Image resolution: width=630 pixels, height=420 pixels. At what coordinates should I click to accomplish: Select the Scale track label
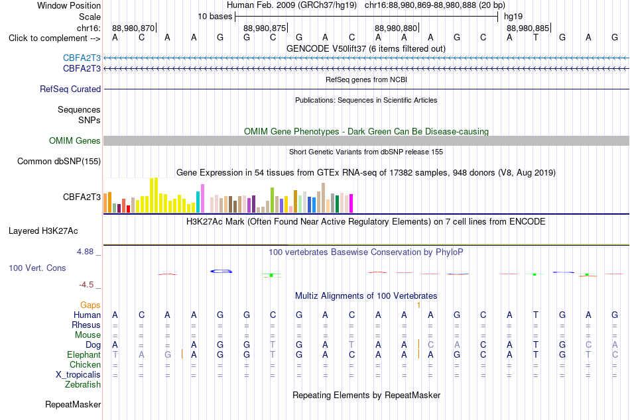pyautogui.click(x=90, y=17)
